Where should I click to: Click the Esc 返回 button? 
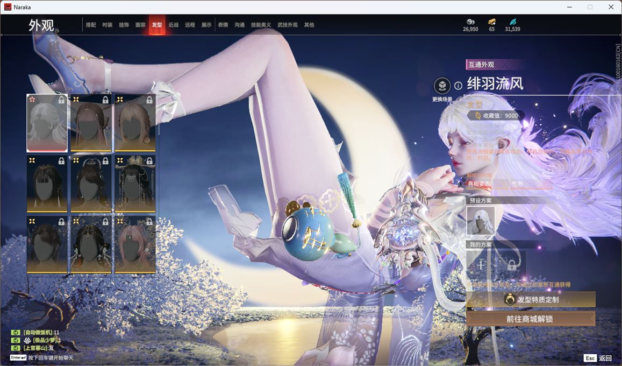[598, 358]
